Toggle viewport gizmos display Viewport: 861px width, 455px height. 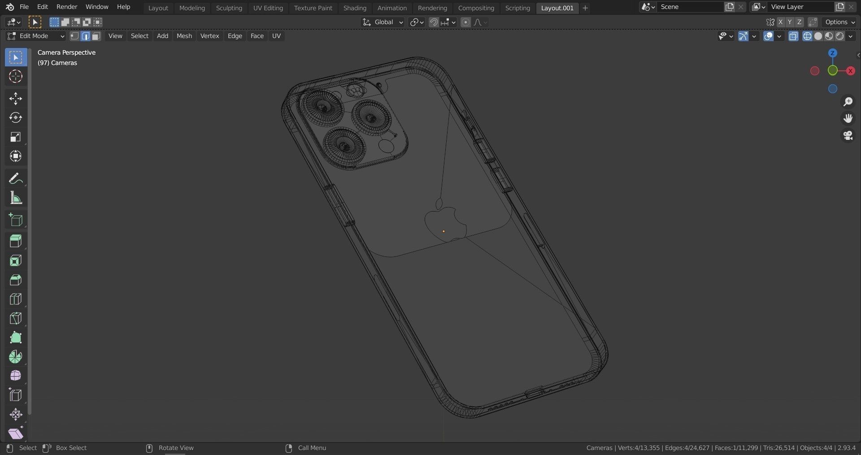pyautogui.click(x=743, y=36)
